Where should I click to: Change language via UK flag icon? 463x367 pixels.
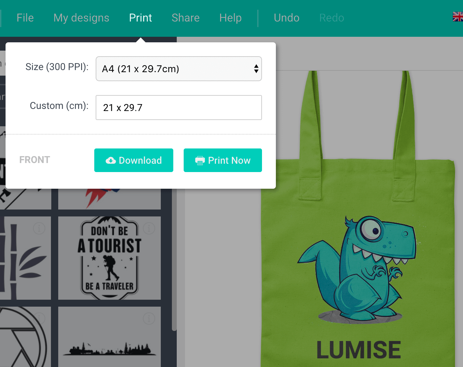coord(458,17)
